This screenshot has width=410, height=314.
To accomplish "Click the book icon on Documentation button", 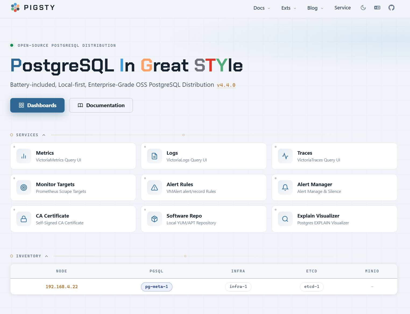I will [80, 105].
